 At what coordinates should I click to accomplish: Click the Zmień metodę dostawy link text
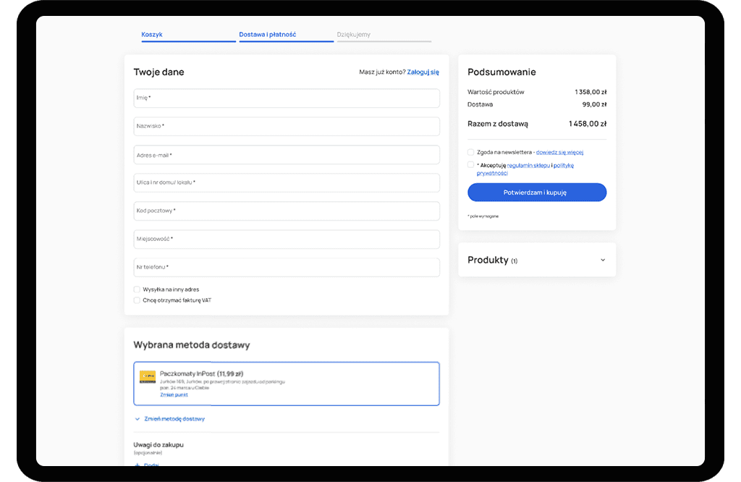click(174, 419)
